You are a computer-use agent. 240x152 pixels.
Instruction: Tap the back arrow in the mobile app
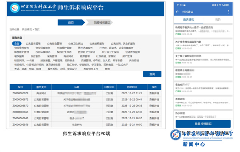(x=177, y=12)
